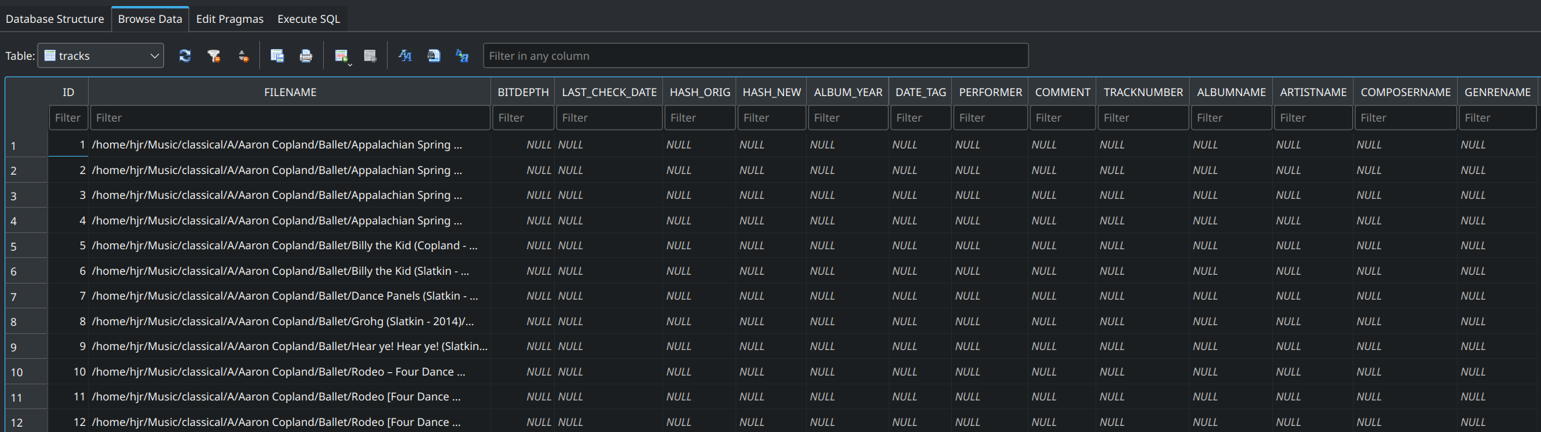Click the Filter box under ARTISTNAME
1541x432 pixels.
pos(1313,118)
